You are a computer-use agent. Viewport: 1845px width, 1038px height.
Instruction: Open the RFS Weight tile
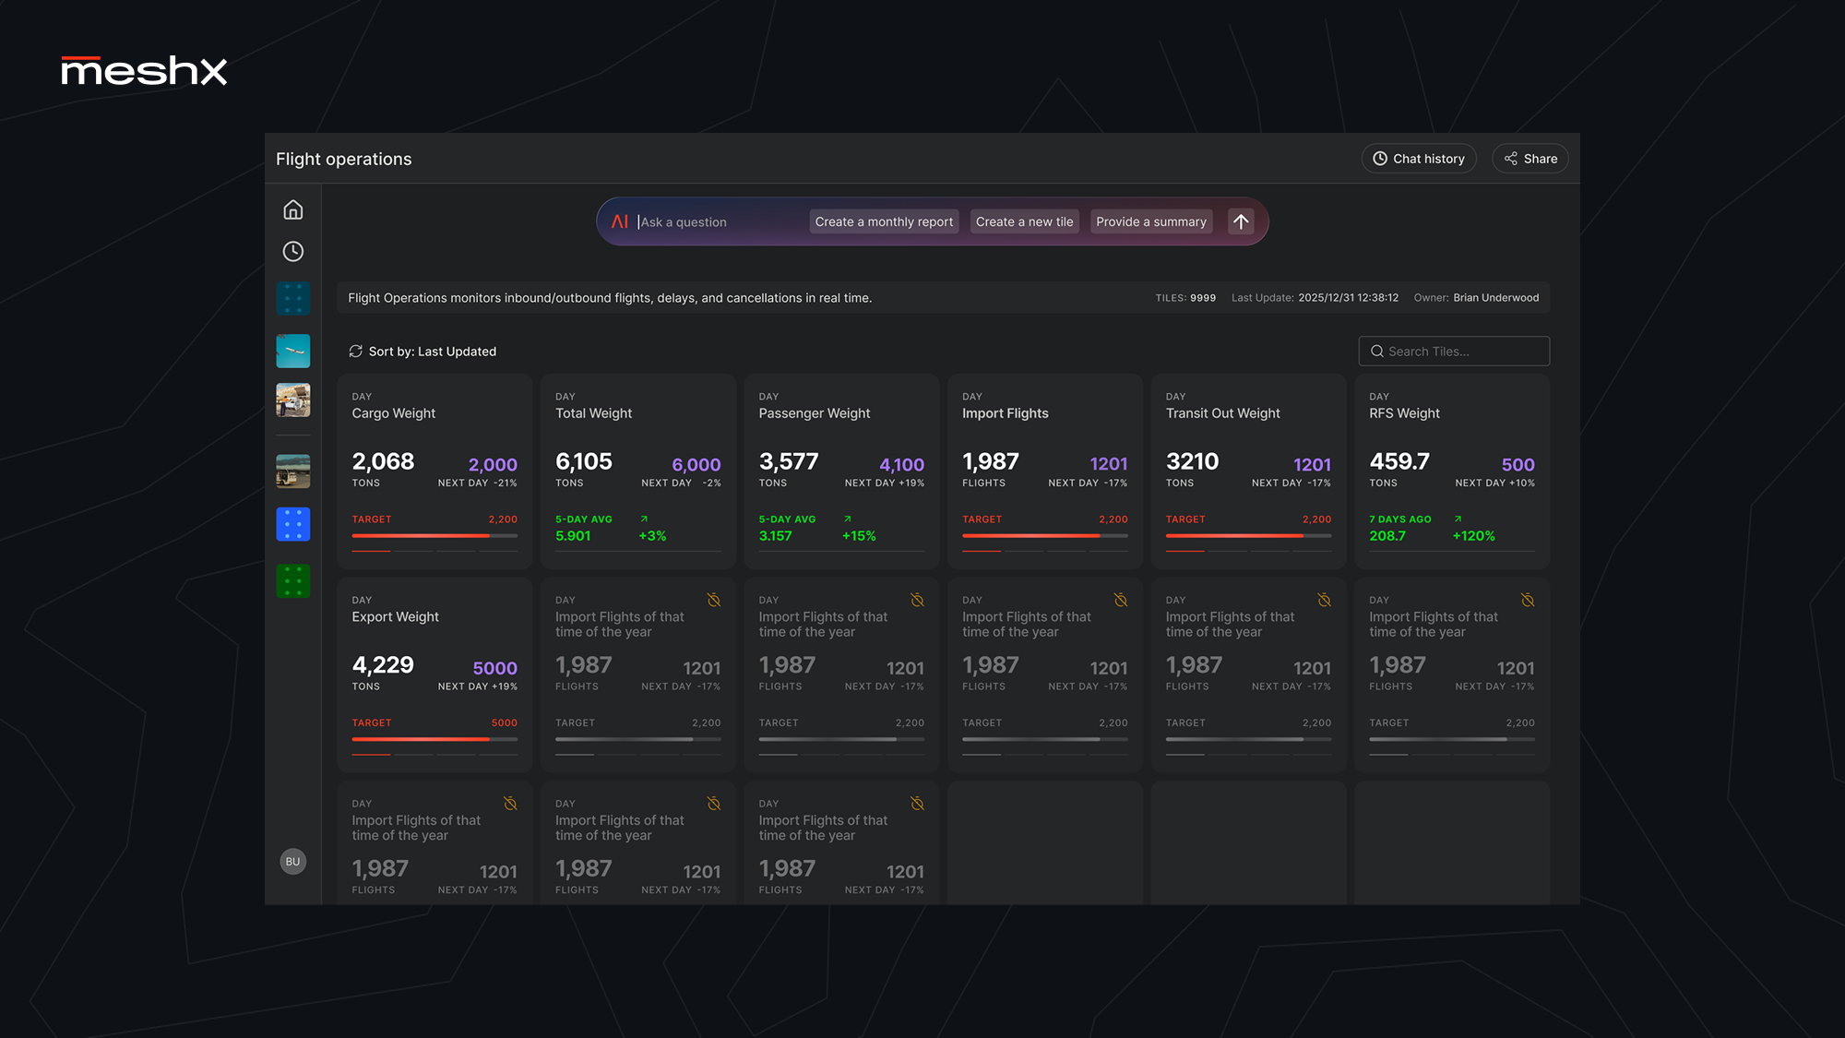tap(1452, 471)
